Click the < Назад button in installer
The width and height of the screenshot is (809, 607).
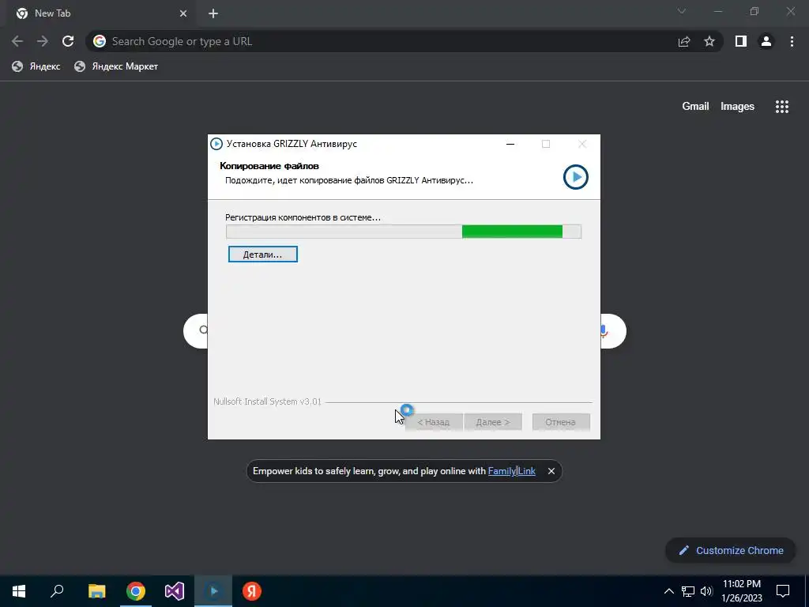434,422
